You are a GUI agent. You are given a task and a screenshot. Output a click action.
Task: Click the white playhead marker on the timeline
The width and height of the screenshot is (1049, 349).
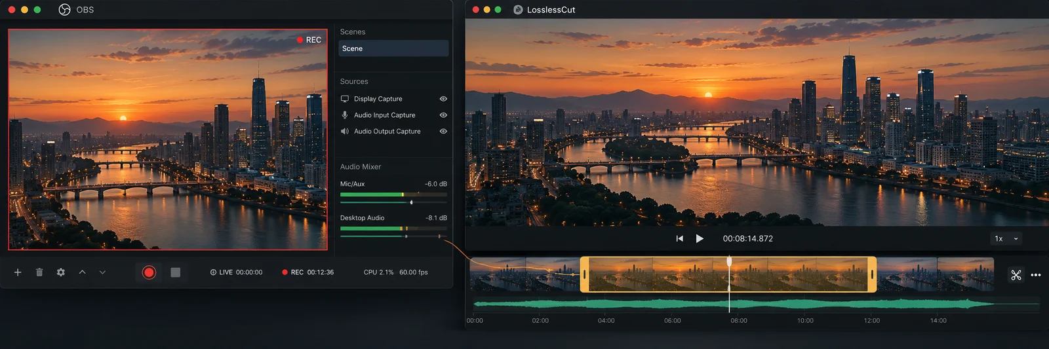tap(729, 262)
